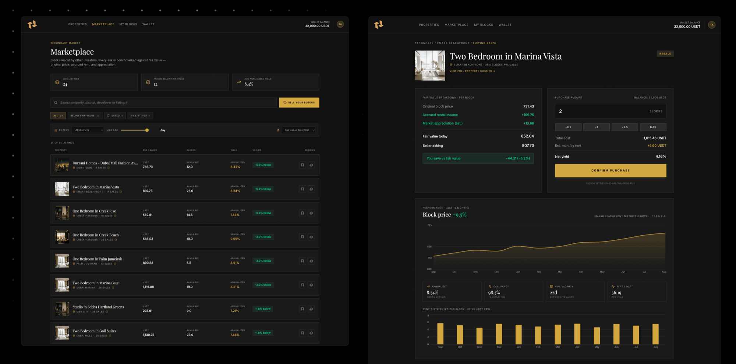Set purchase amount to MAX blocks
This screenshot has width=736, height=364.
[653, 127]
